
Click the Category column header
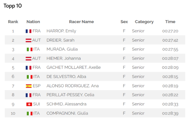pyautogui.click(x=144, y=22)
